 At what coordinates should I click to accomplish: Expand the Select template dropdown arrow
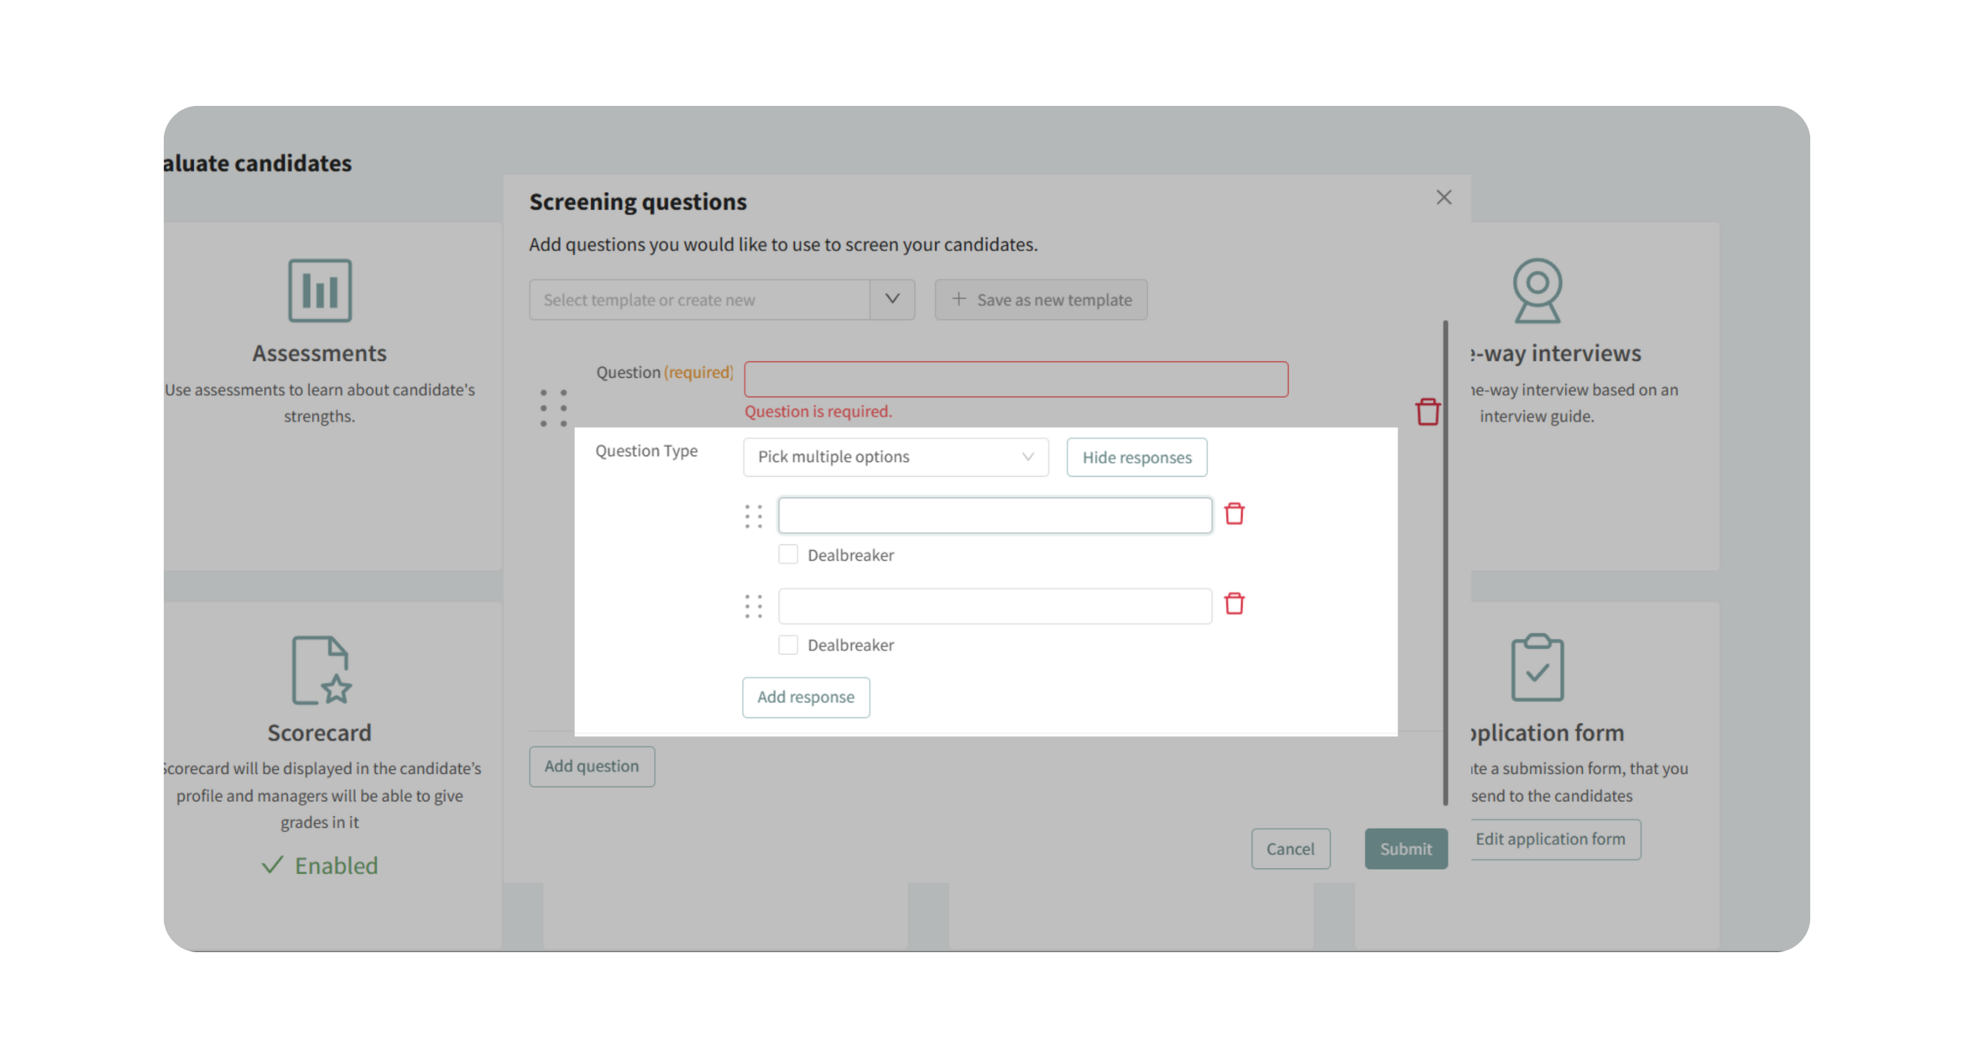tap(892, 299)
